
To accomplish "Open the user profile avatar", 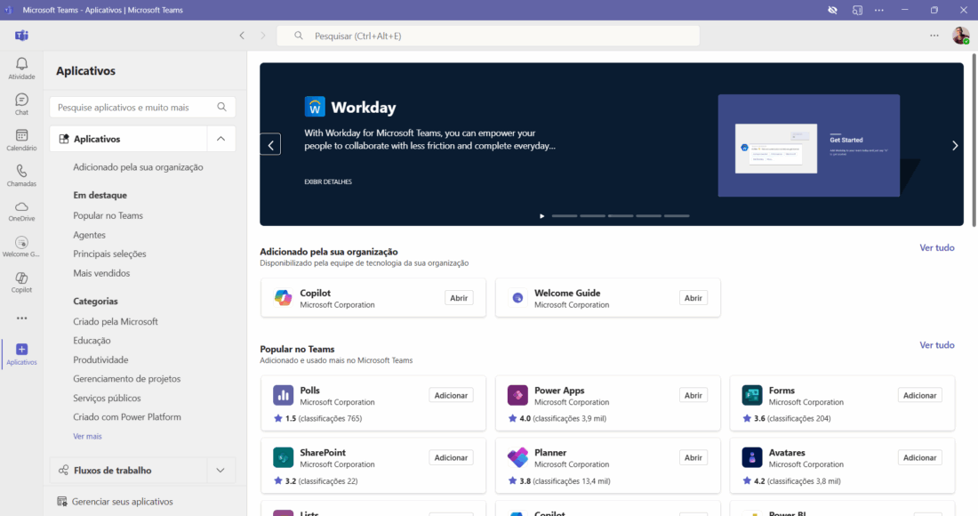I will coord(960,36).
